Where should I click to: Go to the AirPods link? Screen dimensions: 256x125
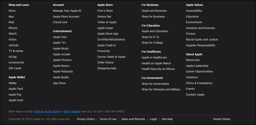(x=13, y=45)
